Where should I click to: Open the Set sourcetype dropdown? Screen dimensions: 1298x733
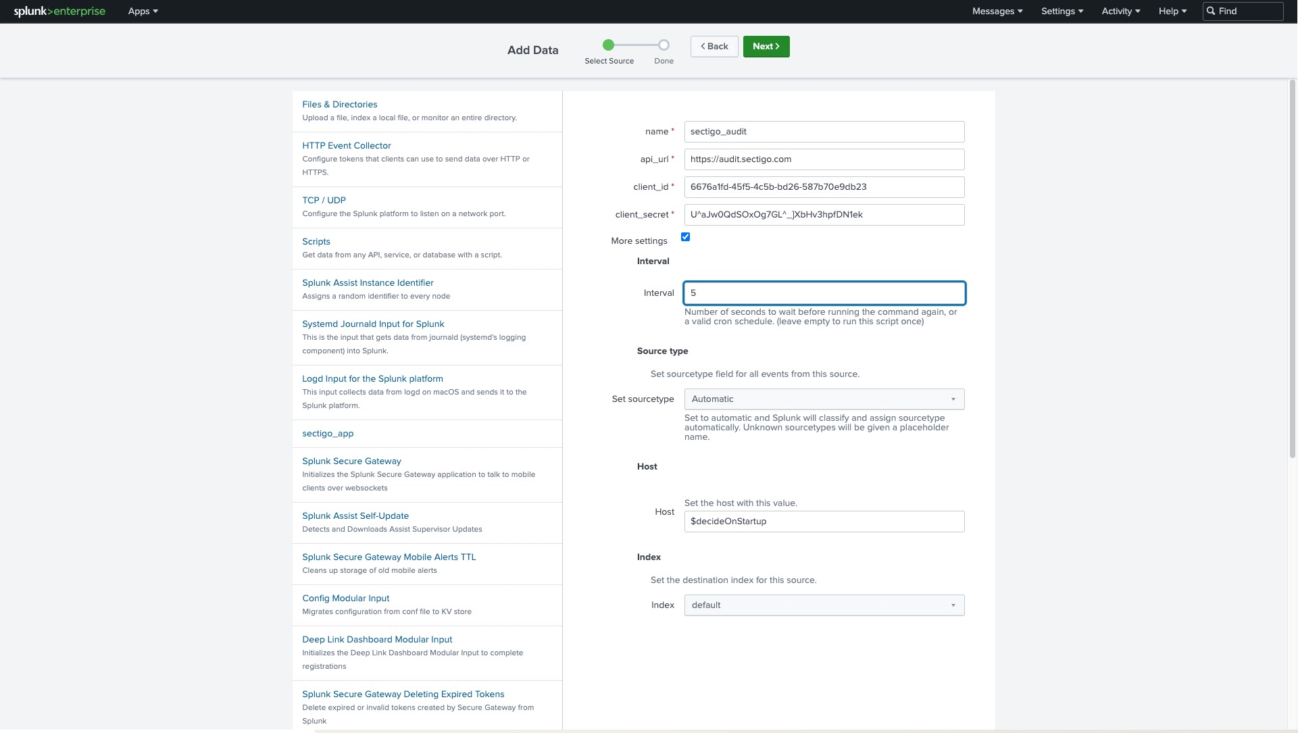[824, 399]
